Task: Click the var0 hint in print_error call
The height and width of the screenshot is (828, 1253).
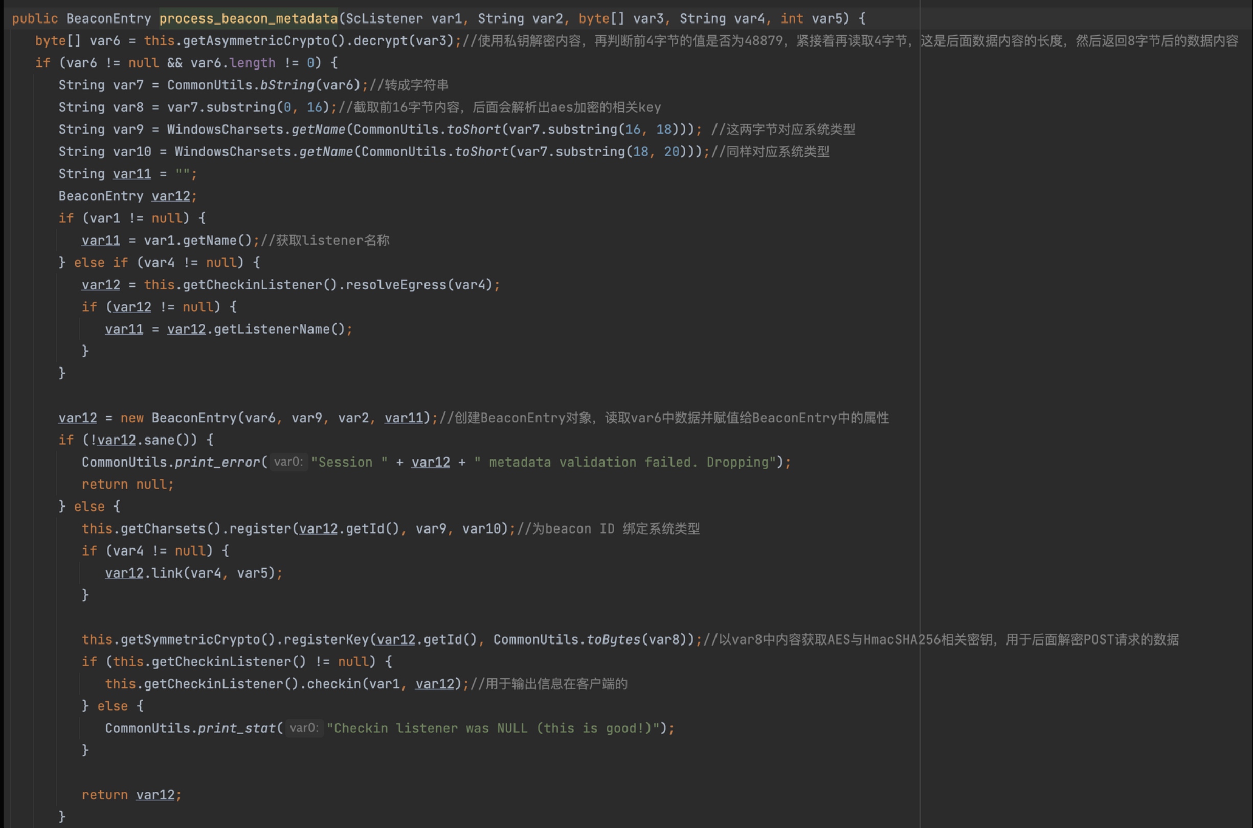Action: [288, 462]
